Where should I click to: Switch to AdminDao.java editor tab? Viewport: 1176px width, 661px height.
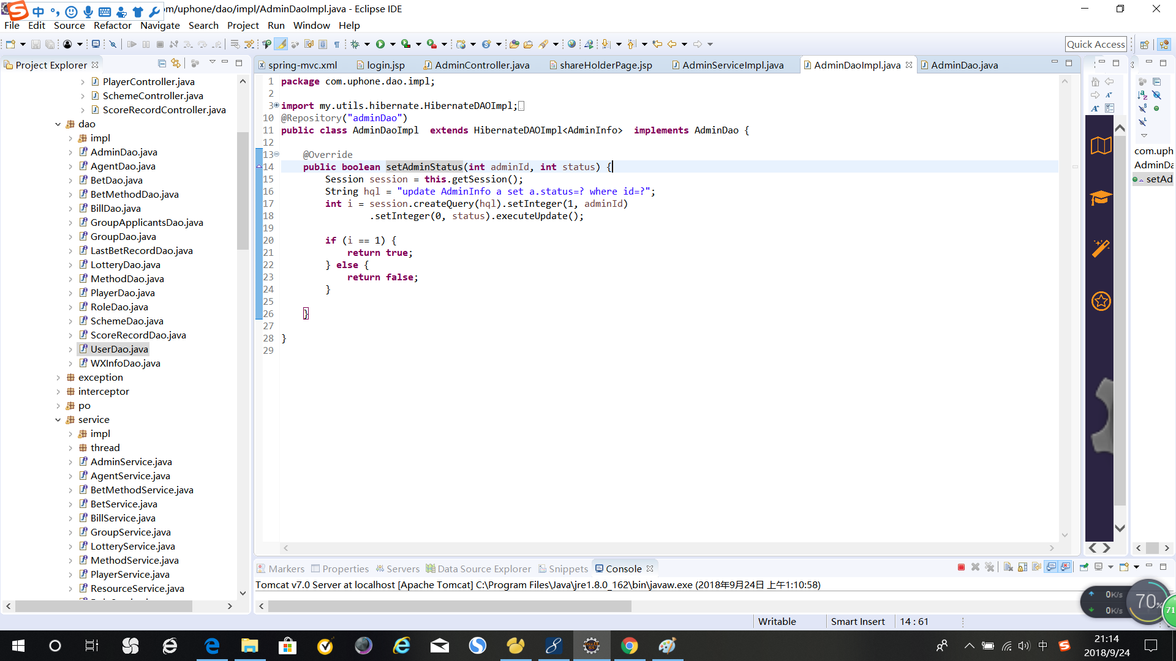959,65
